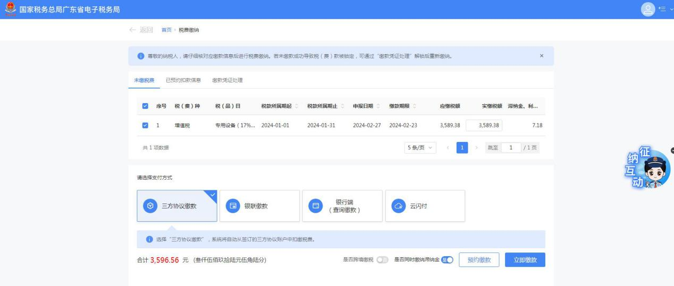Open the 5条/页 page size dropdown
The height and width of the screenshot is (286, 674).
(420, 148)
